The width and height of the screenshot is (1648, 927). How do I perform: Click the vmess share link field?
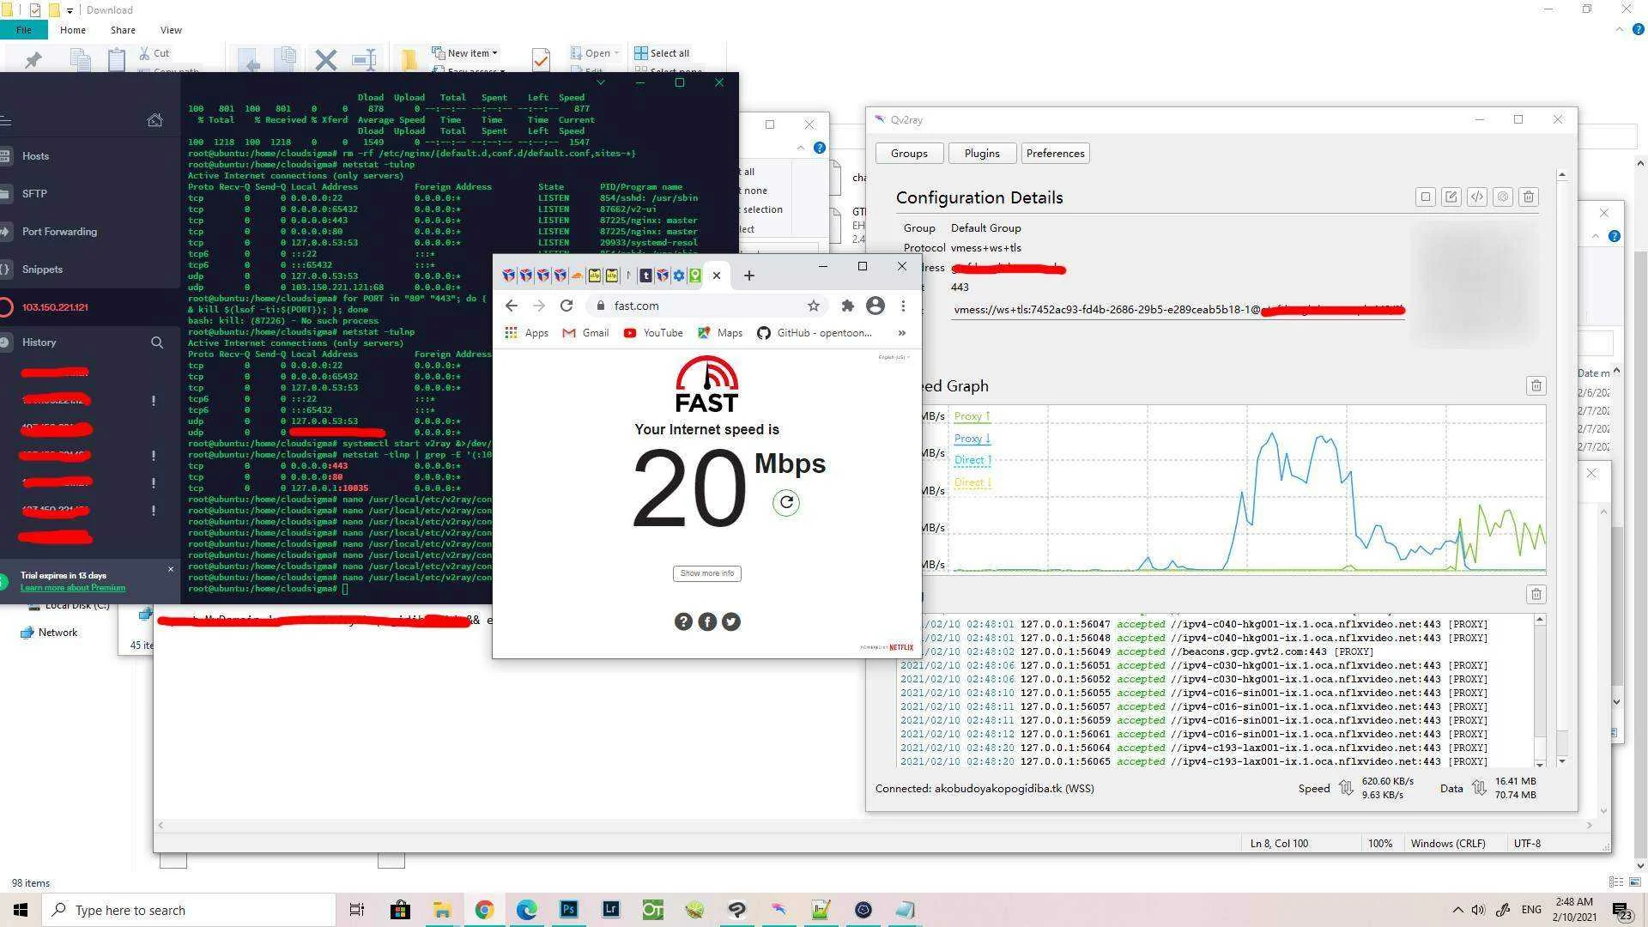[x=1178, y=310]
